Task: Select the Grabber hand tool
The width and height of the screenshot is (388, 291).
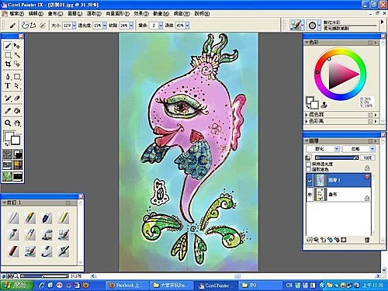Action: pyautogui.click(x=17, y=123)
